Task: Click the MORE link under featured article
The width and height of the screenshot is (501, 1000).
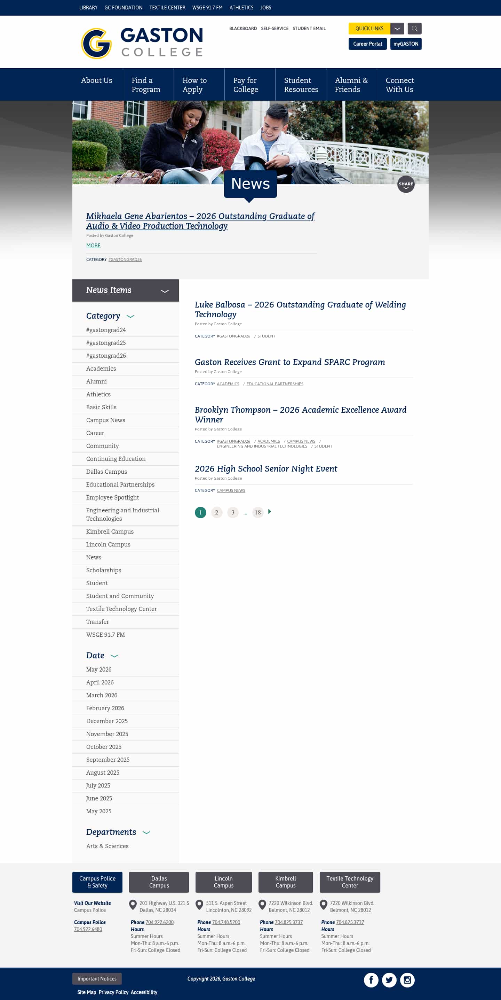Action: point(93,245)
